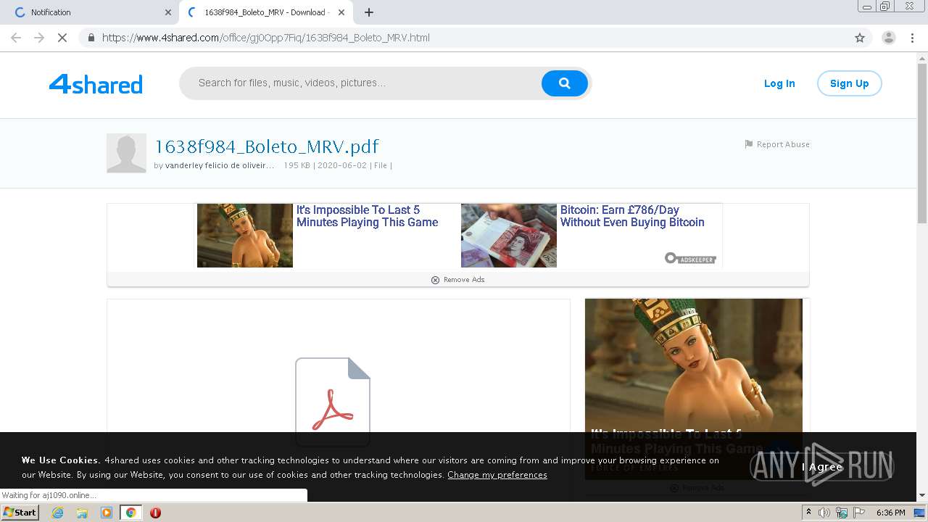Click the 4shared URL in address bar
Image resolution: width=928 pixels, height=522 pixels.
(x=266, y=38)
